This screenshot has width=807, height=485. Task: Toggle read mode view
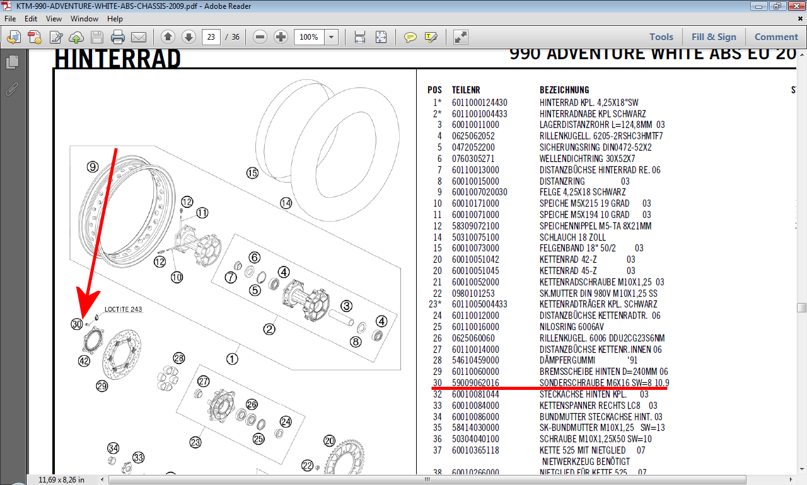click(x=461, y=37)
